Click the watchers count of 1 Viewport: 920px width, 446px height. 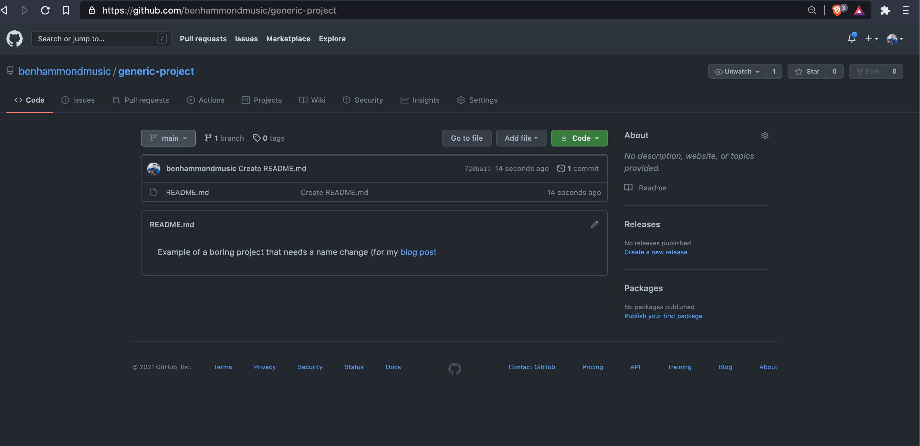click(774, 71)
